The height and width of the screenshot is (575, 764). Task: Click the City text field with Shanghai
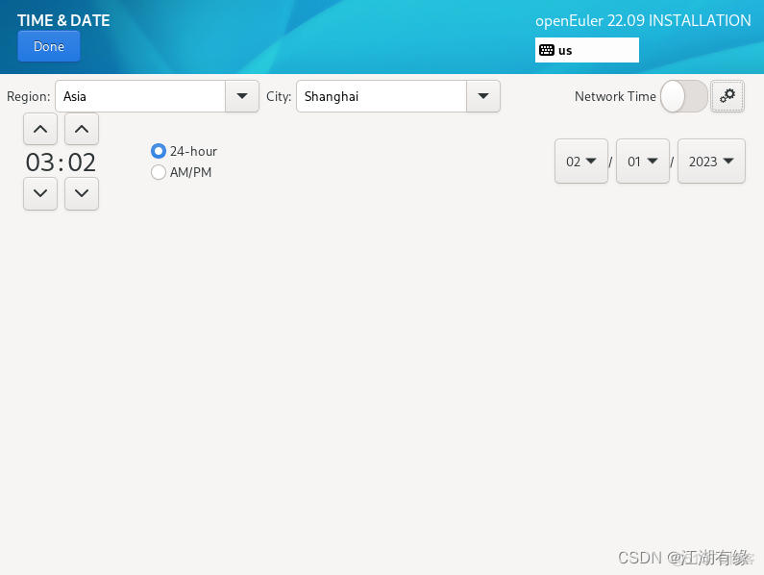(382, 96)
